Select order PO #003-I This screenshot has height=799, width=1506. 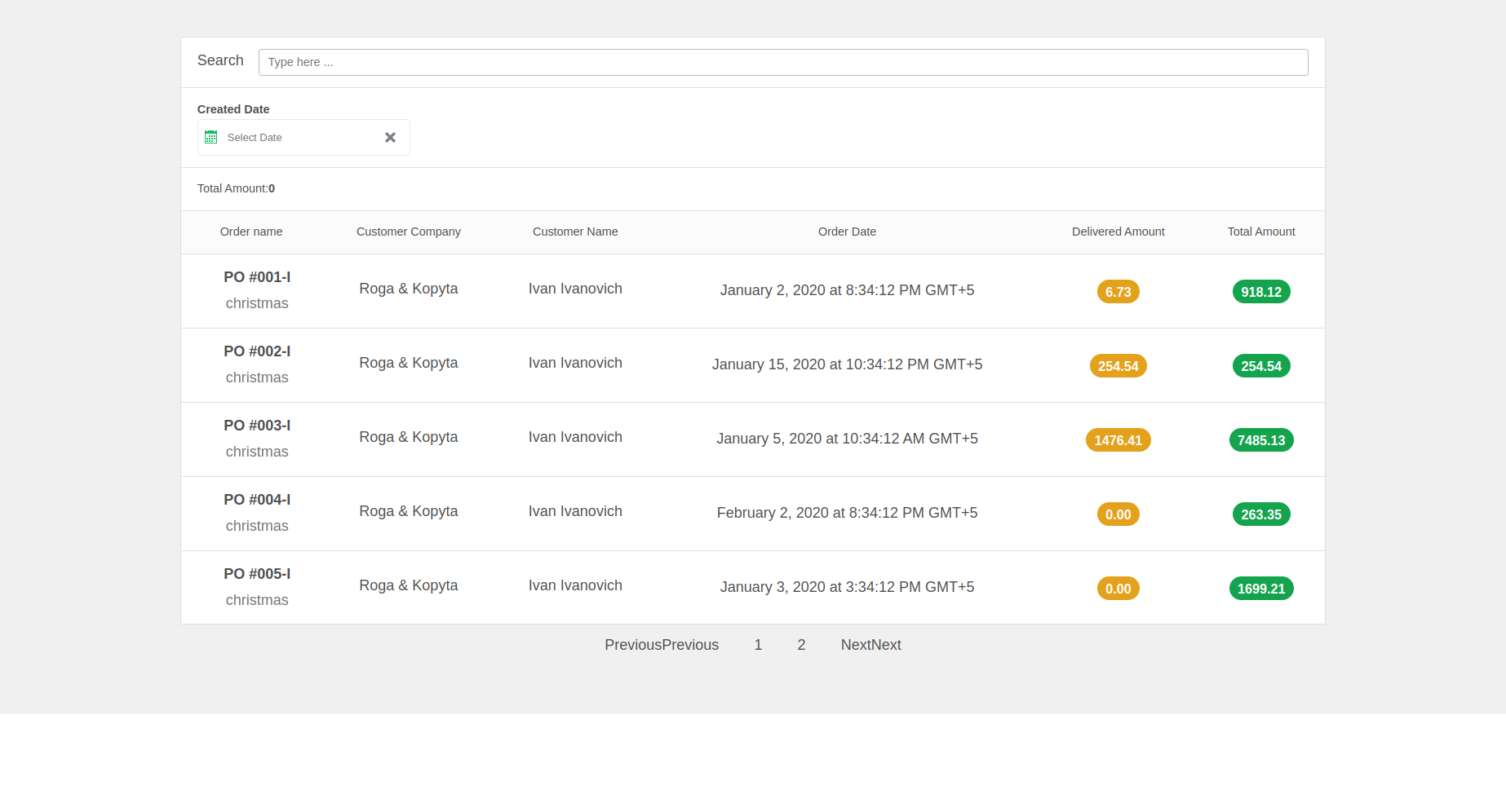coord(257,426)
